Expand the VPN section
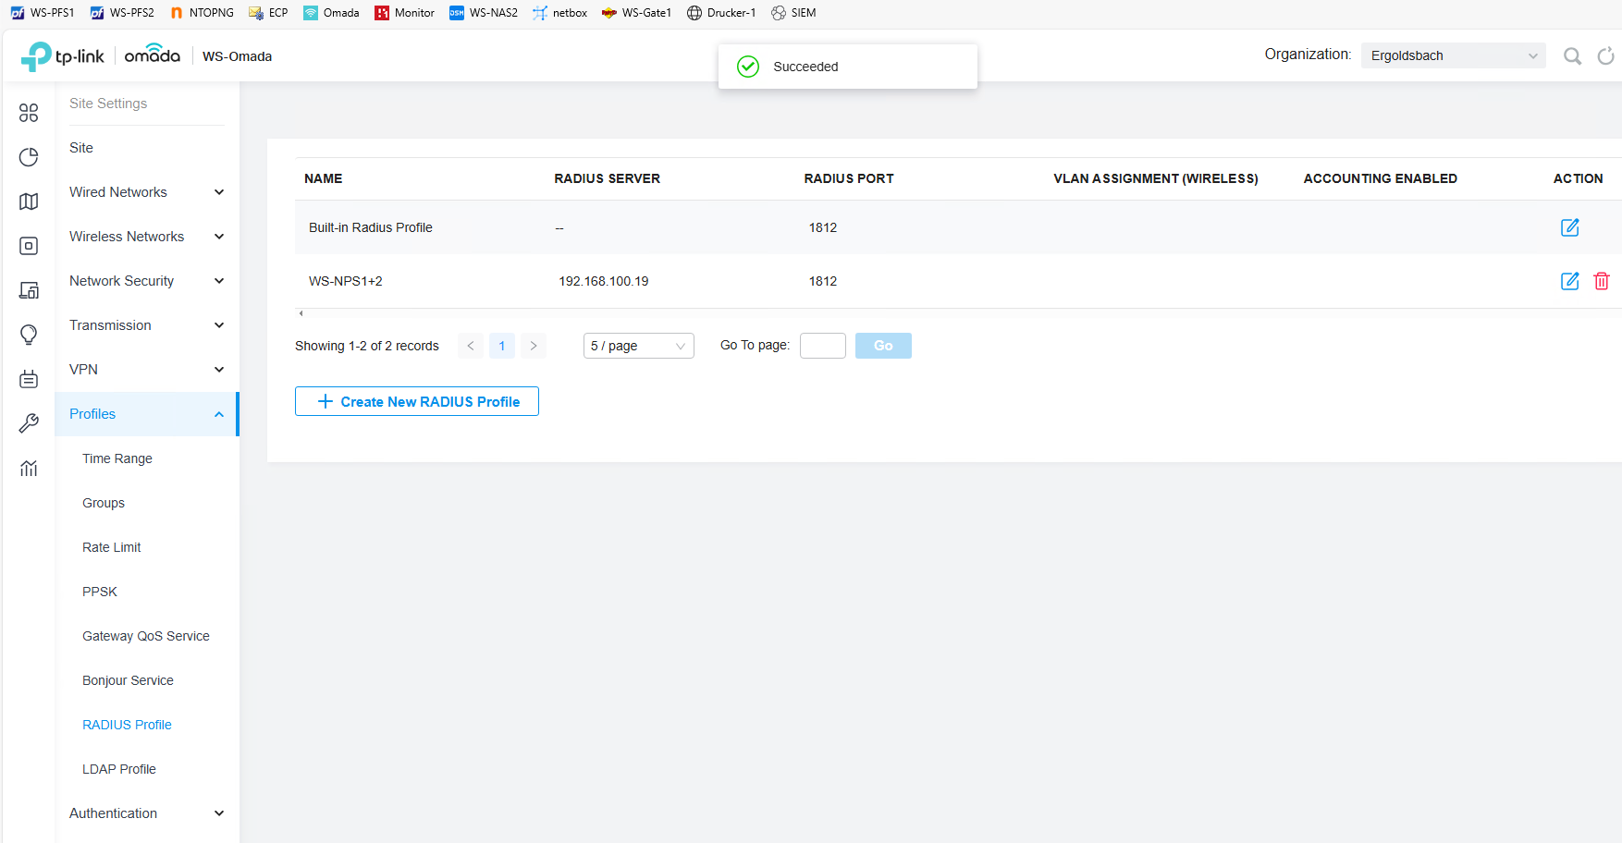1622x843 pixels. tap(146, 370)
